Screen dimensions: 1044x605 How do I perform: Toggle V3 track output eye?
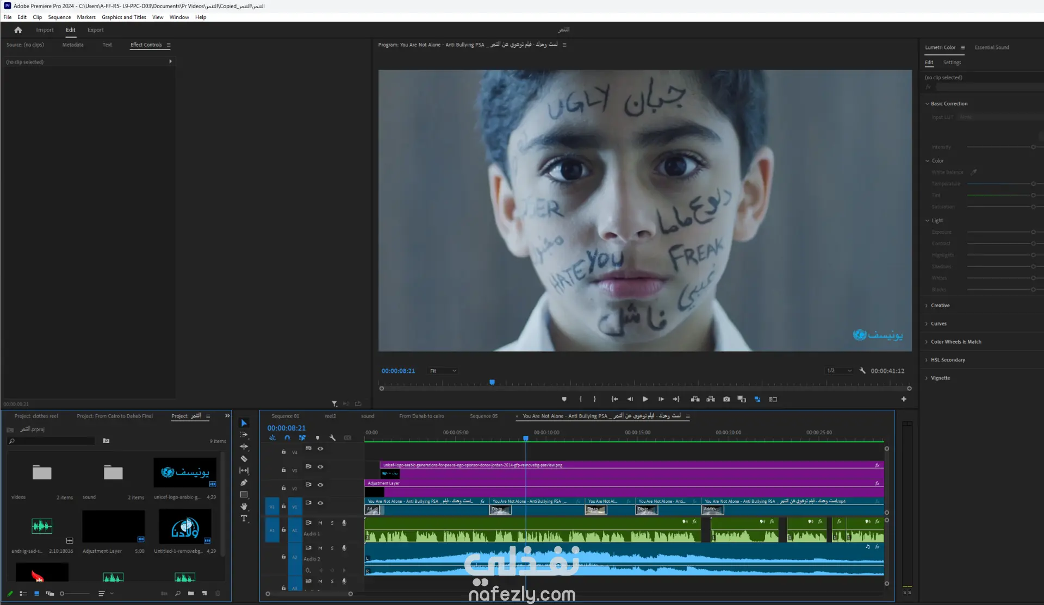point(320,467)
